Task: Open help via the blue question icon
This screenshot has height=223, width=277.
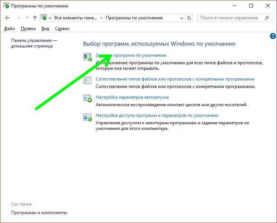Action: coord(273,36)
